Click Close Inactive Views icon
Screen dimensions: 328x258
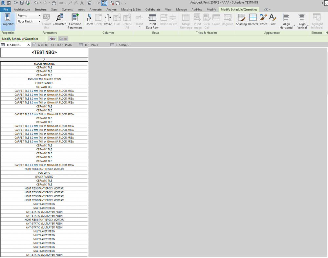112,3
